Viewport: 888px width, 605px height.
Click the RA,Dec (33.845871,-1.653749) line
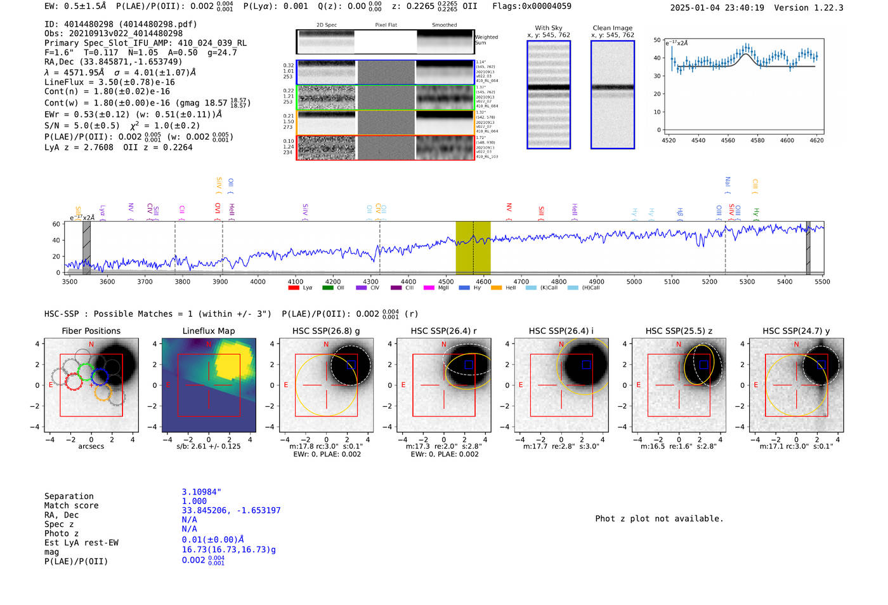[x=113, y=62]
